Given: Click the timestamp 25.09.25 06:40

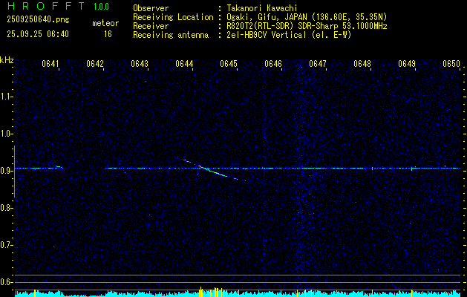Looking at the screenshot, I should 38,34.
